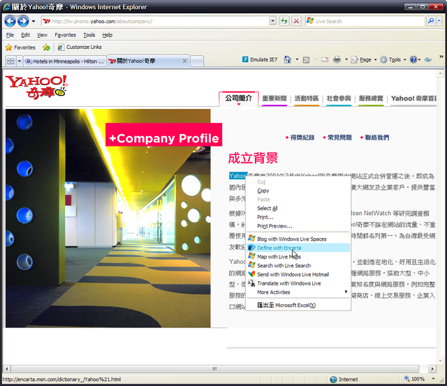
Task: Choose Copy from the context menu
Action: (298, 191)
